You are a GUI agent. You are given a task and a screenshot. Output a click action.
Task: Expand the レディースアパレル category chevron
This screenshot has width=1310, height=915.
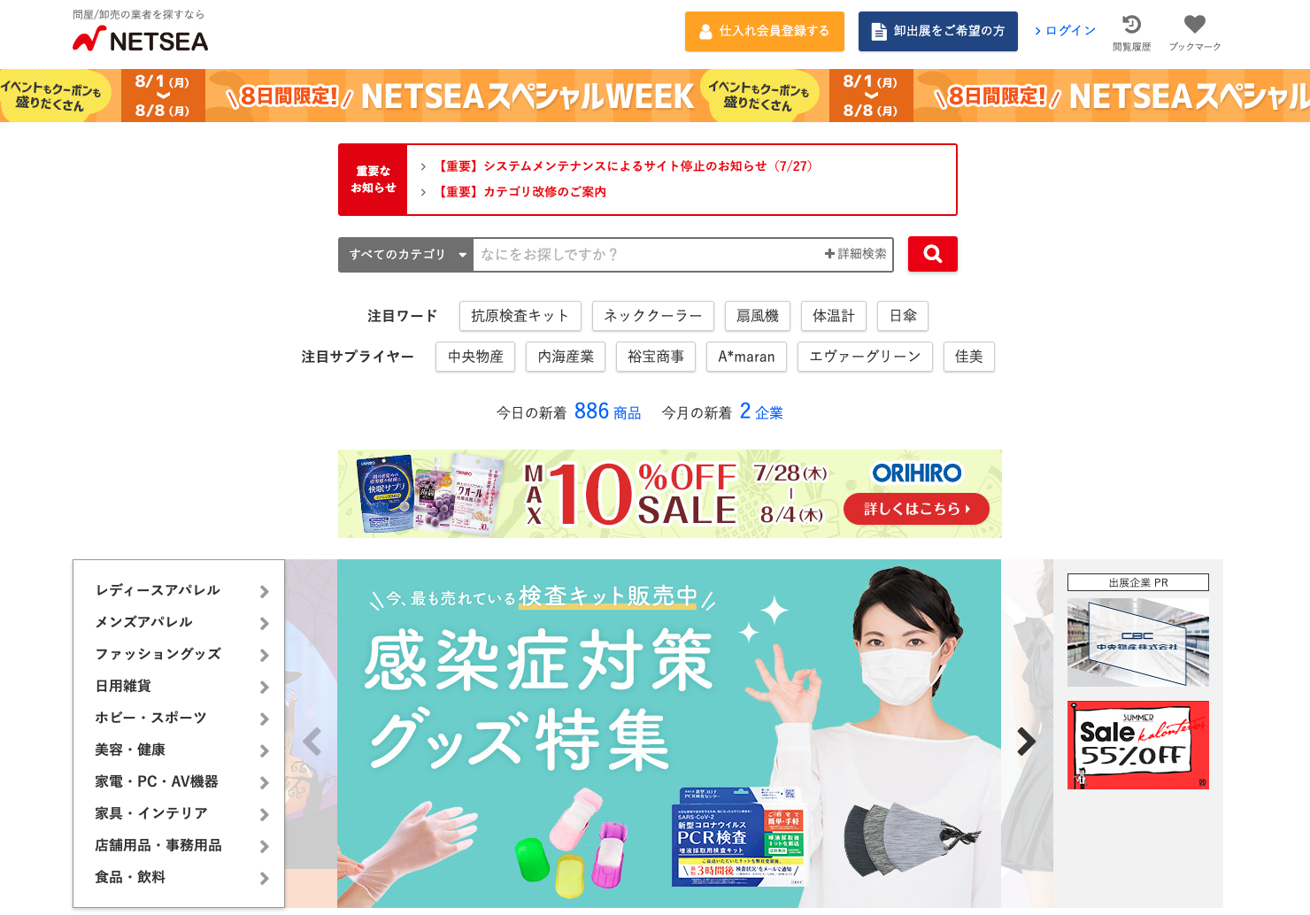(x=264, y=591)
